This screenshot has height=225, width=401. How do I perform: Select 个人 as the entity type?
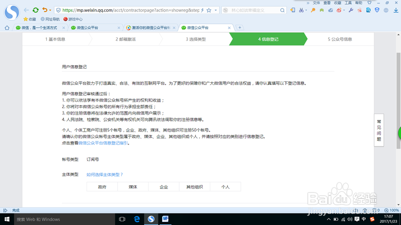tap(226, 187)
